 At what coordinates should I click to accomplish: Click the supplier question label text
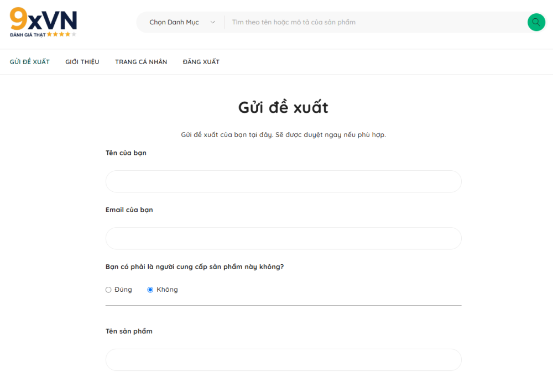point(195,267)
